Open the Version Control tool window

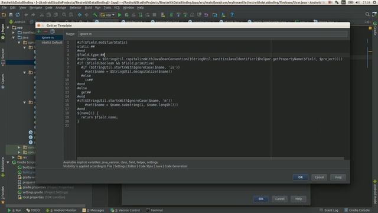(x=125, y=211)
